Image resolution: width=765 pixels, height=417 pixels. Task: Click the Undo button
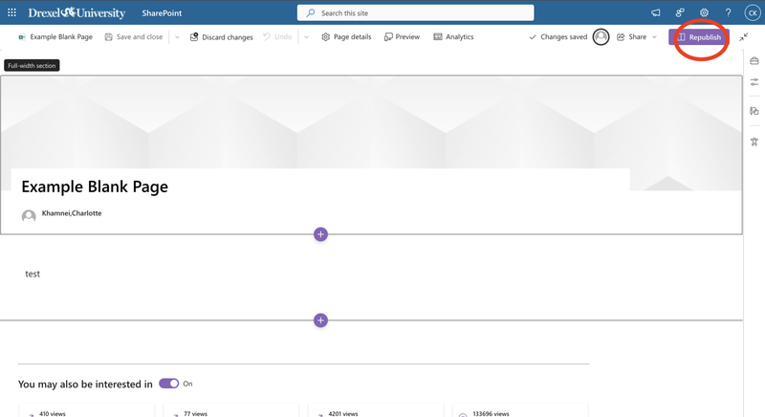coord(277,37)
